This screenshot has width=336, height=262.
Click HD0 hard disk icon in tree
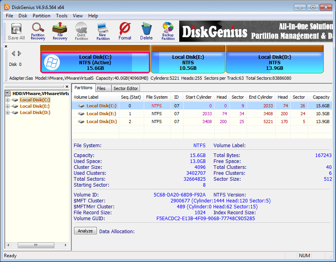8,94
